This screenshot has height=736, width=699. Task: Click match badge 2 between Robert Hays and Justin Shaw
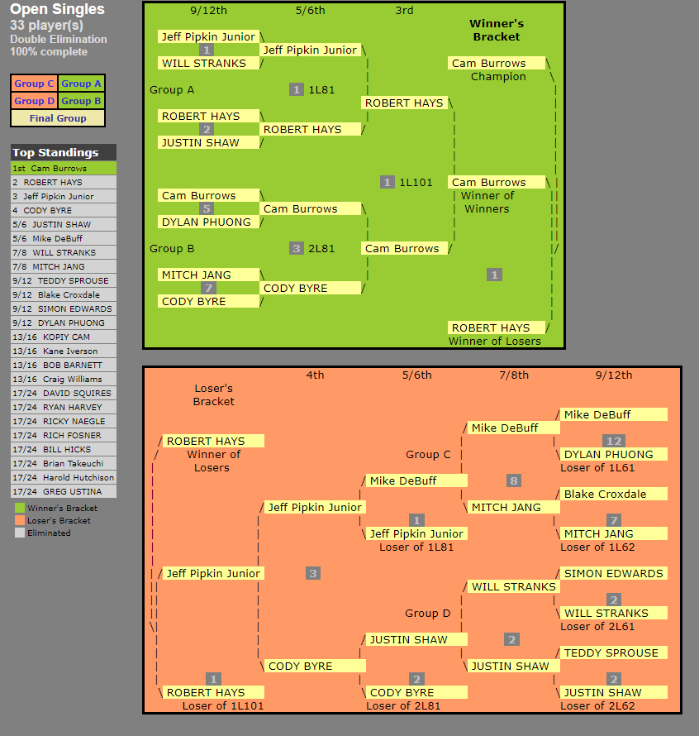coord(207,129)
